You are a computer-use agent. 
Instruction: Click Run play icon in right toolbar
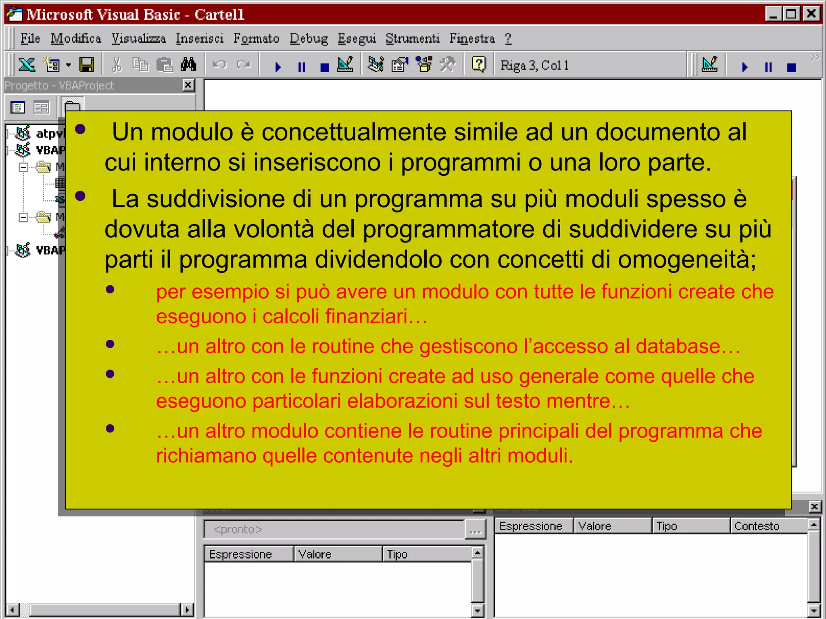coord(745,67)
